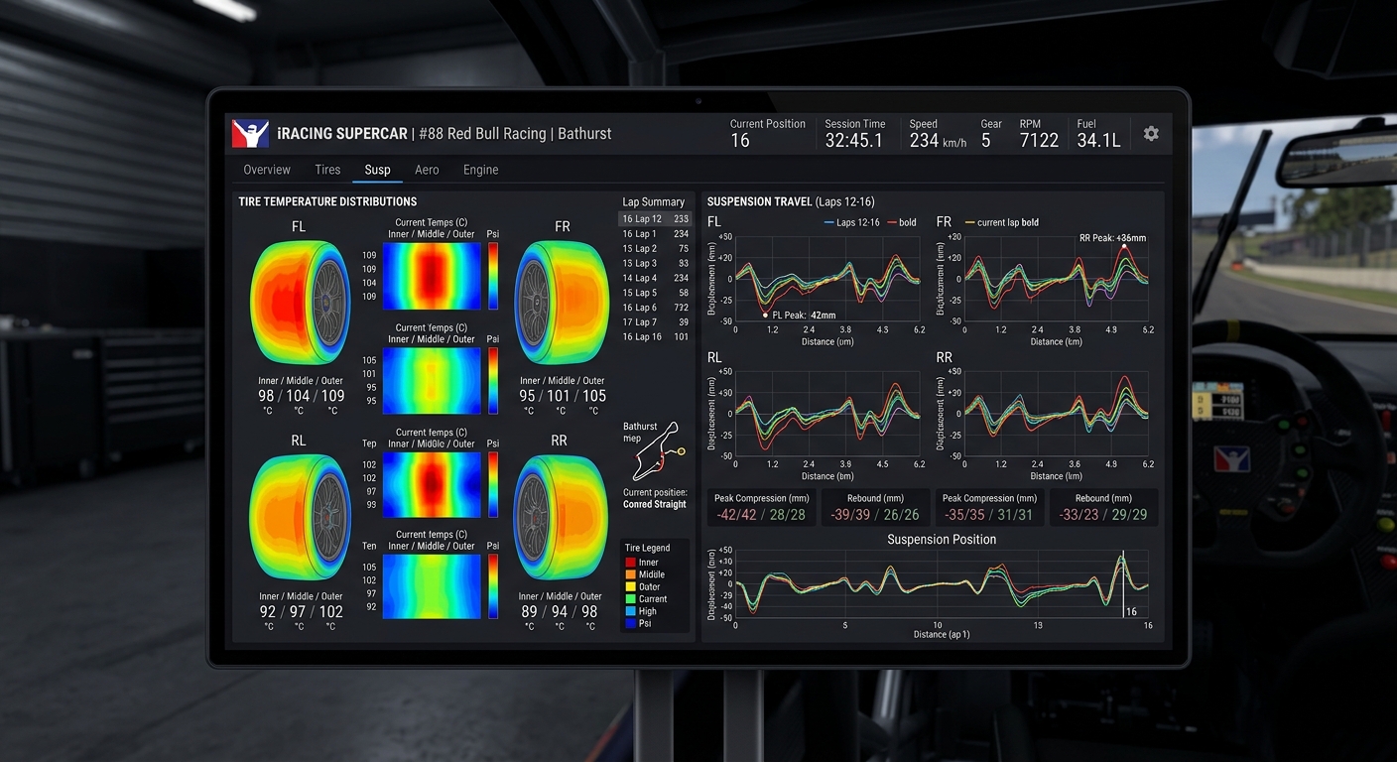The image size is (1397, 762).
Task: Select the '14 Lap 4' lap summary row
Action: click(655, 278)
